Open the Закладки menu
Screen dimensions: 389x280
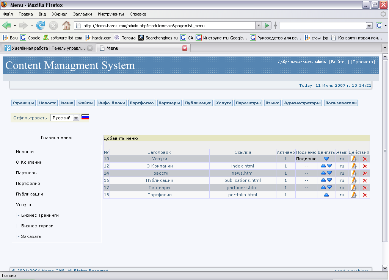tap(82, 14)
